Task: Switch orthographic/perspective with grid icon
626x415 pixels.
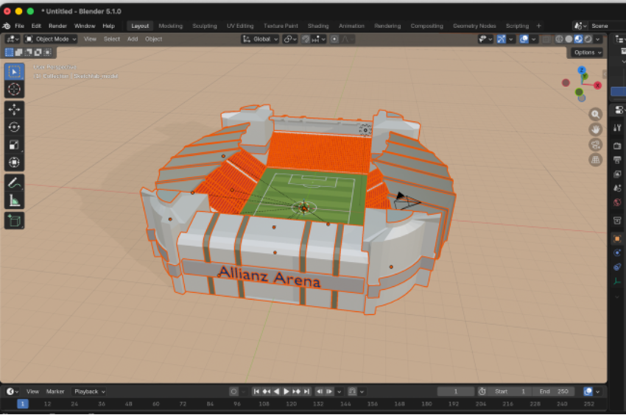Action: coord(595,160)
